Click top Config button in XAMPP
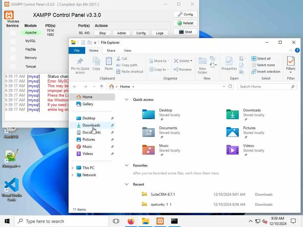The height and width of the screenshot is (227, 303). 185,14
